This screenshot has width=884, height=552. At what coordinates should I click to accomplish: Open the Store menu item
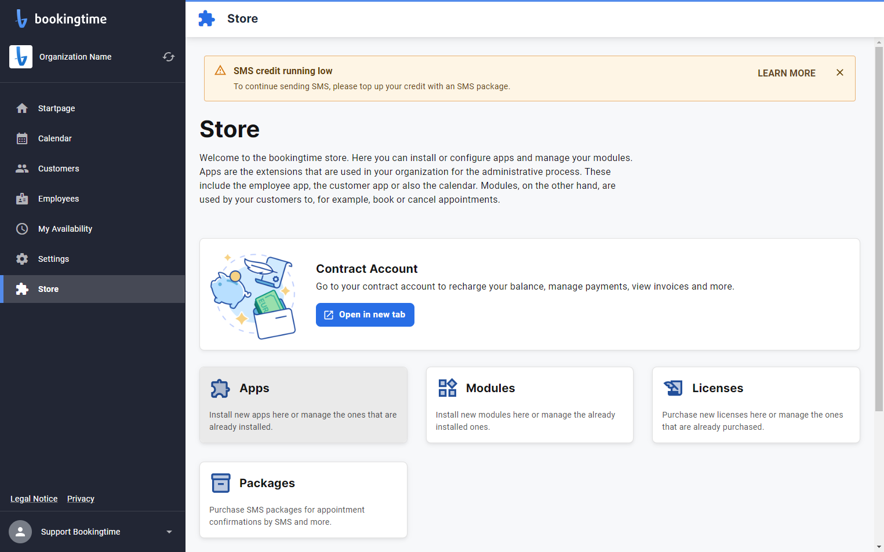tap(93, 289)
